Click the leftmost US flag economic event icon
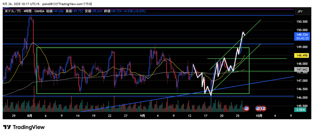 246,108
